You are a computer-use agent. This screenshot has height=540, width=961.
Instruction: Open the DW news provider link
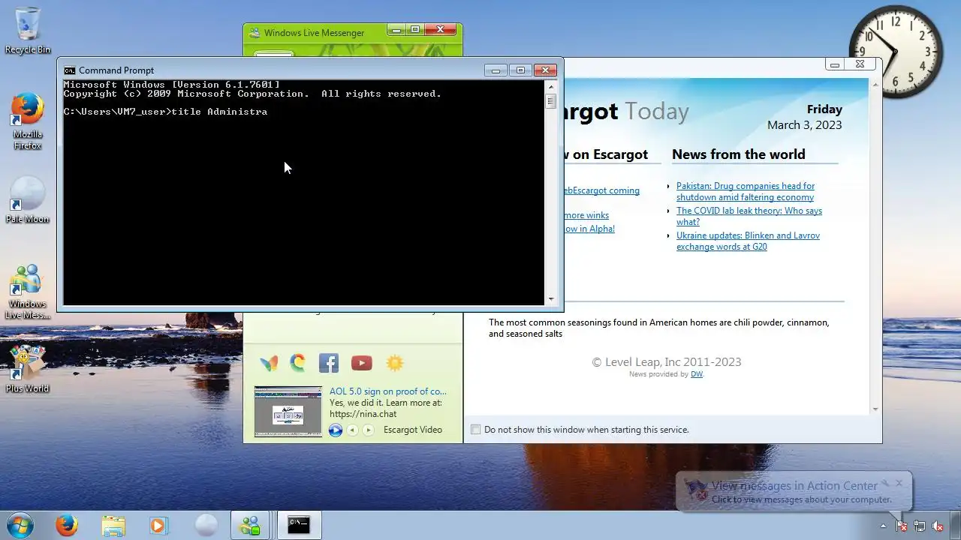pyautogui.click(x=697, y=374)
